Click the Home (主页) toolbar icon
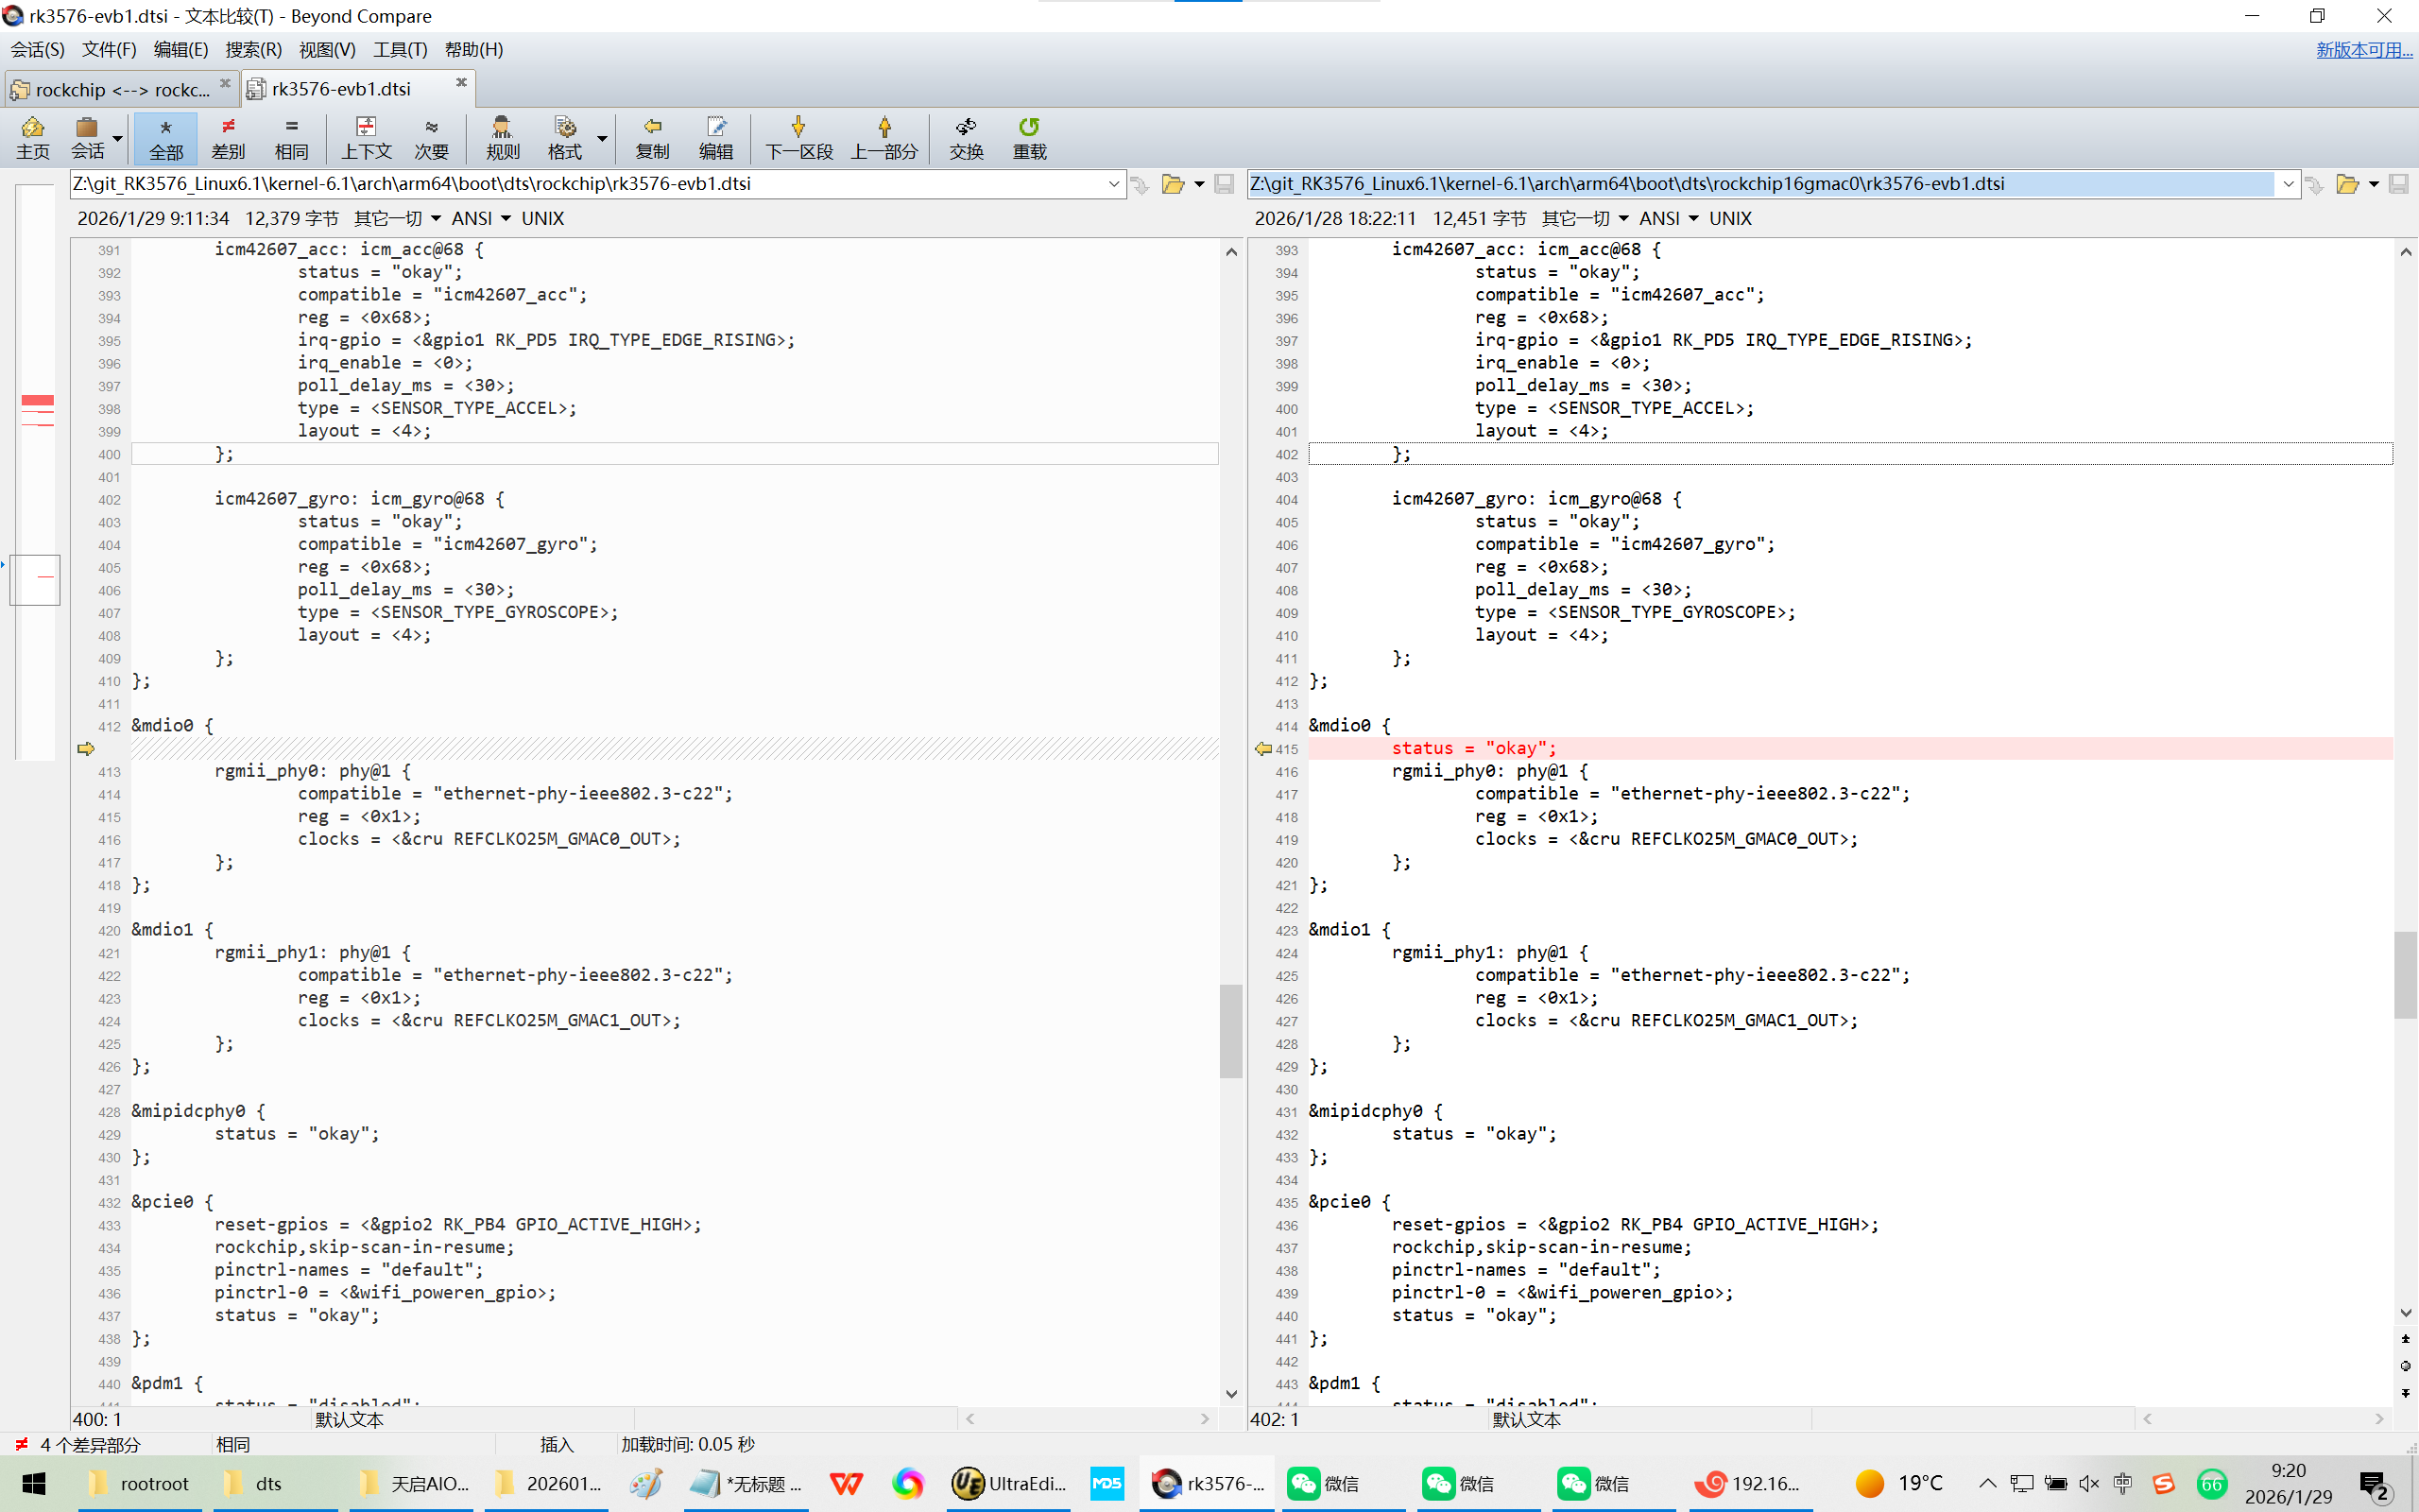Image resolution: width=2419 pixels, height=1512 pixels. coord(32,137)
